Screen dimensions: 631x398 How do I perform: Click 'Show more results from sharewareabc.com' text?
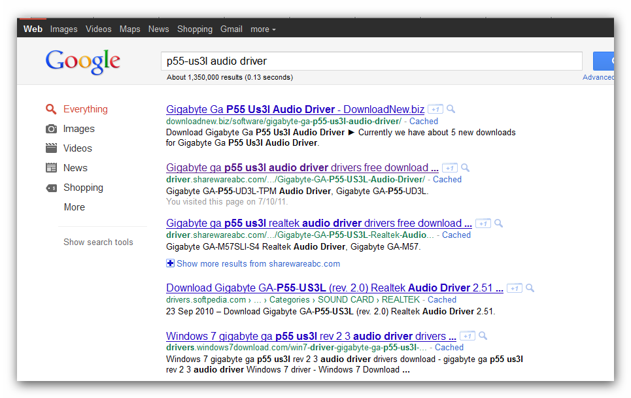pos(258,264)
